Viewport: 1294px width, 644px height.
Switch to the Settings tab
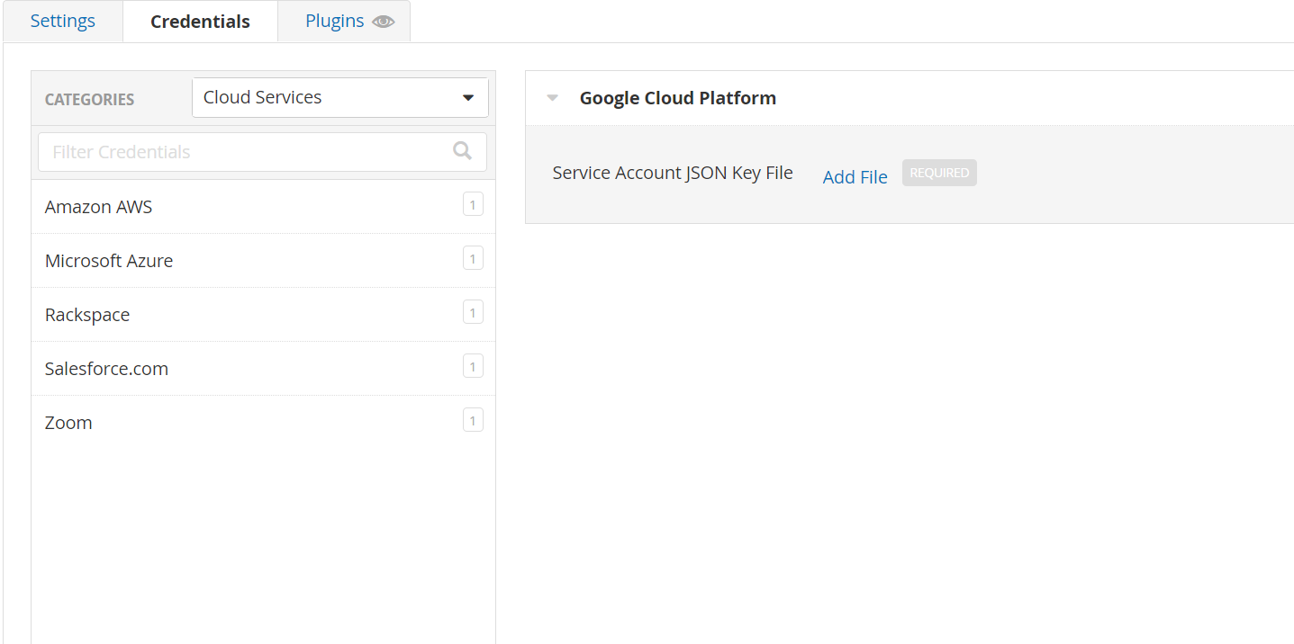pos(63,21)
